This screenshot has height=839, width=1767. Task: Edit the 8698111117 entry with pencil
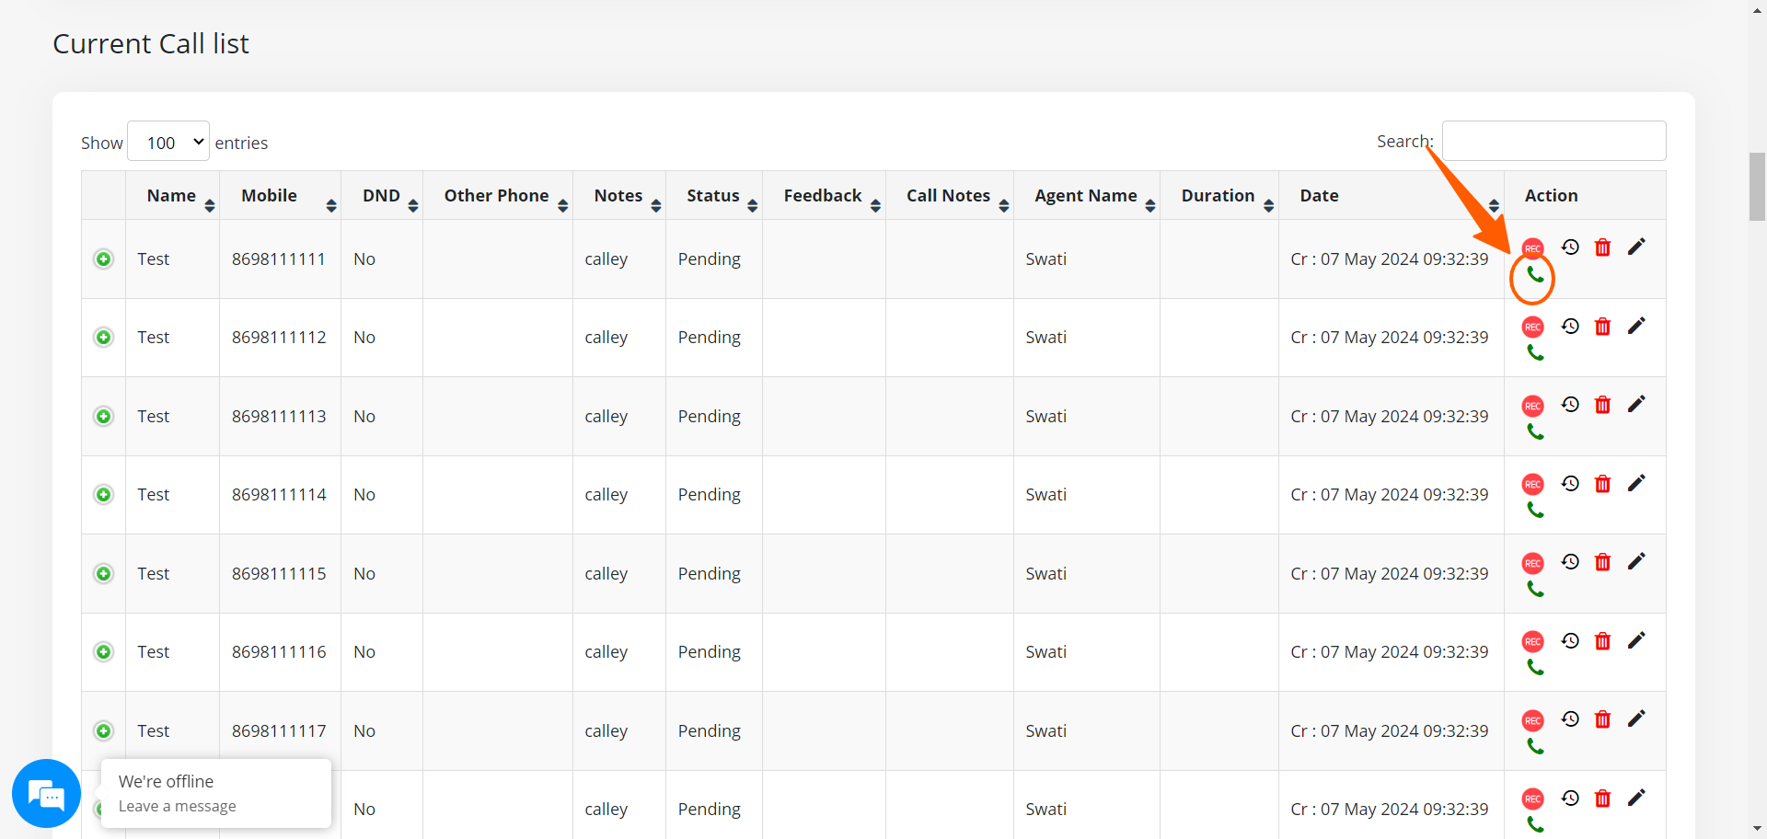click(x=1636, y=718)
